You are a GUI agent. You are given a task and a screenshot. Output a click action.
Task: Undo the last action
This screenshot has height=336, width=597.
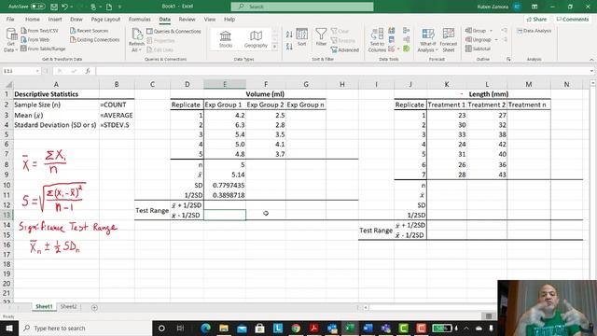pyautogui.click(x=64, y=7)
